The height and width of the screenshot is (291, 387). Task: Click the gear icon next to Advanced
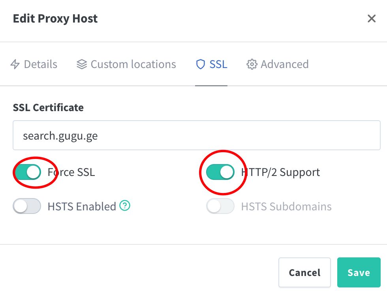251,64
